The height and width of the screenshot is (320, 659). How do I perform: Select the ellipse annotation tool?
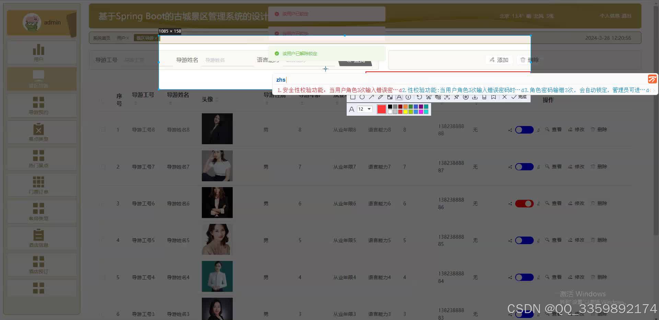362,97
